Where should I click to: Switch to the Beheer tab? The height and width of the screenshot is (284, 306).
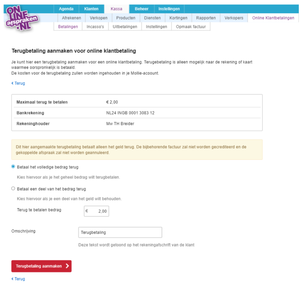(142, 9)
